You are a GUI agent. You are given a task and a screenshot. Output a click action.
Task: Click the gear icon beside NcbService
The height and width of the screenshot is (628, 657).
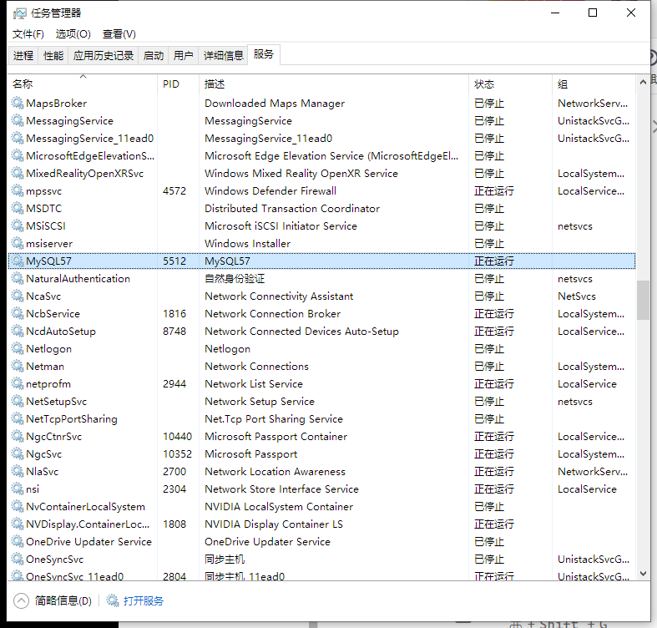coord(18,313)
